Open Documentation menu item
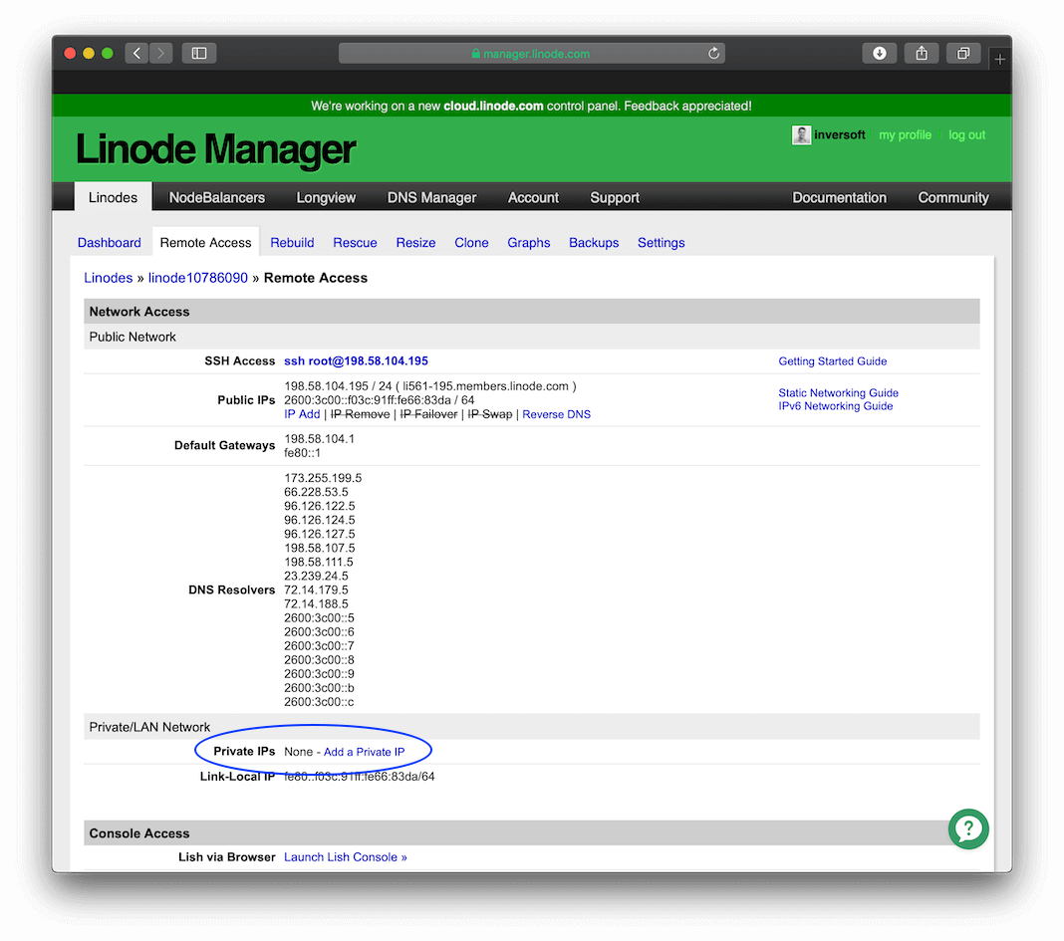The height and width of the screenshot is (941, 1064). tap(840, 197)
